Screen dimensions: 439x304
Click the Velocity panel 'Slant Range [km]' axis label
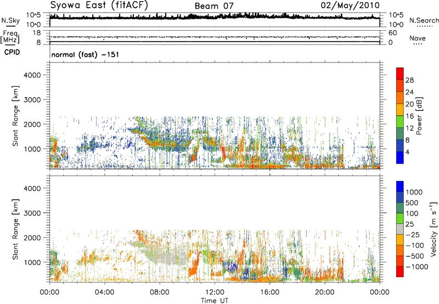[15, 229]
